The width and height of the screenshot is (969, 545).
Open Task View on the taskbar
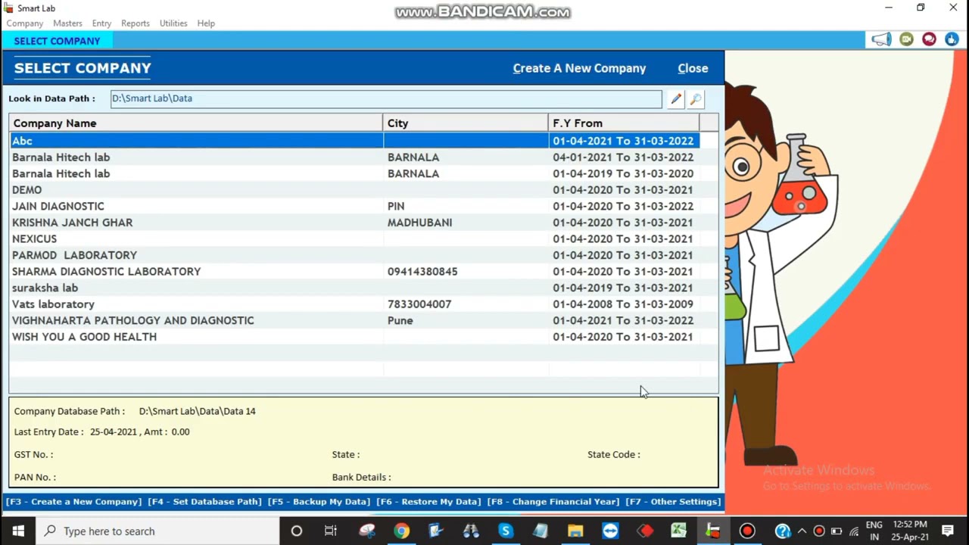coord(331,531)
